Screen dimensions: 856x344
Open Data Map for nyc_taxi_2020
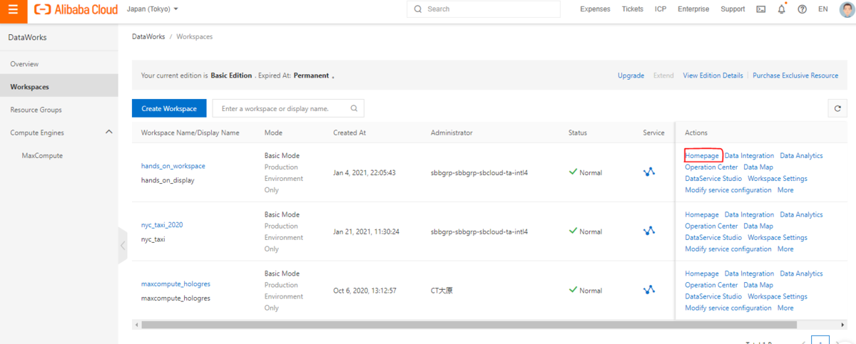pyautogui.click(x=758, y=226)
